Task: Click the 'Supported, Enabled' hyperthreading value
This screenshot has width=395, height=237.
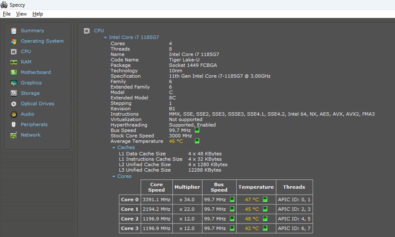Action: click(192, 125)
